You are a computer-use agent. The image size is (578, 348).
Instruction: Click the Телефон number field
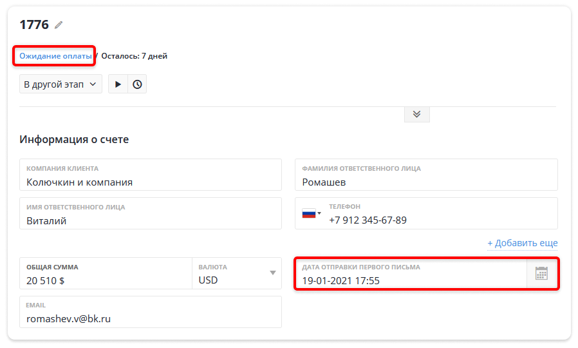tap(440, 213)
